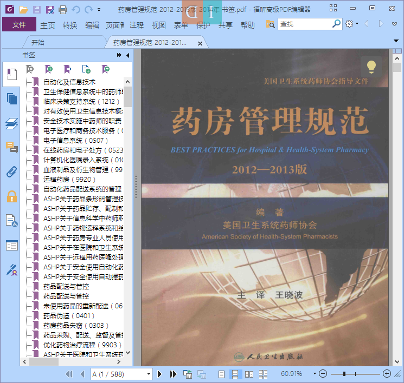This screenshot has width=404, height=383.
Task: Click the advanced search folder icon
Action: click(270, 24)
